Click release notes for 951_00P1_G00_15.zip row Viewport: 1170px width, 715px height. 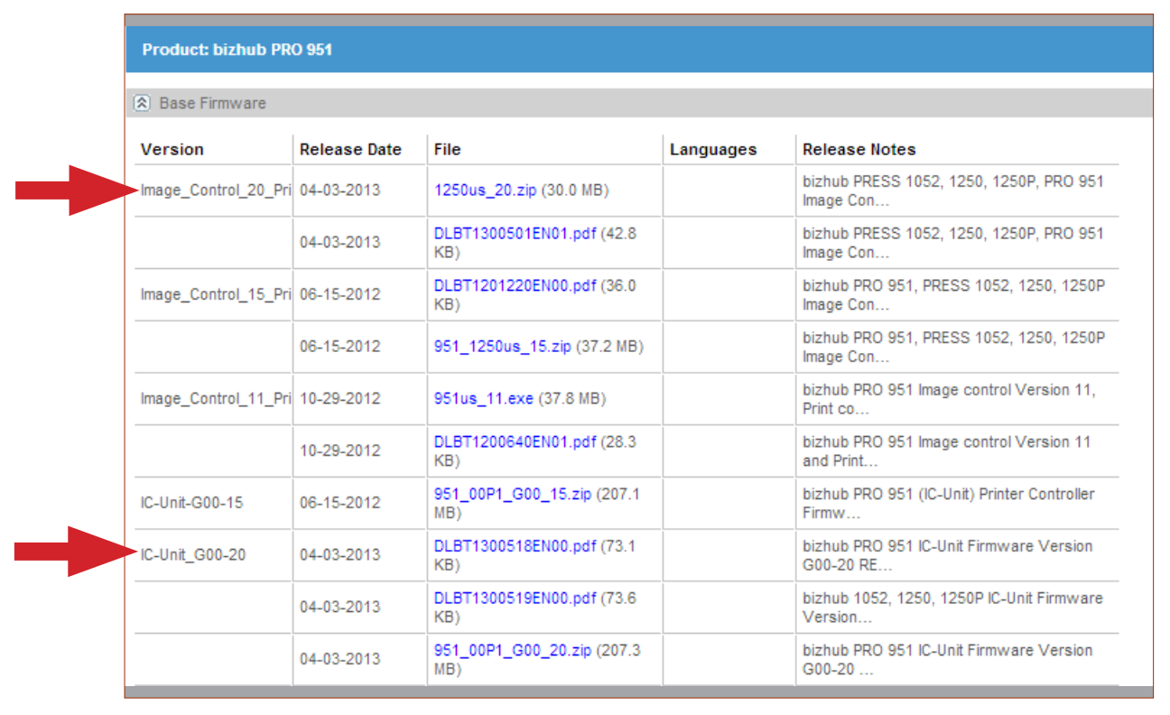point(949,503)
